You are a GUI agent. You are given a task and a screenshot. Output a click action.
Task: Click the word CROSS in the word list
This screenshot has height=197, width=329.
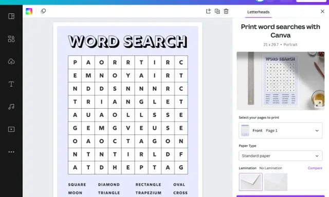pos(180,193)
